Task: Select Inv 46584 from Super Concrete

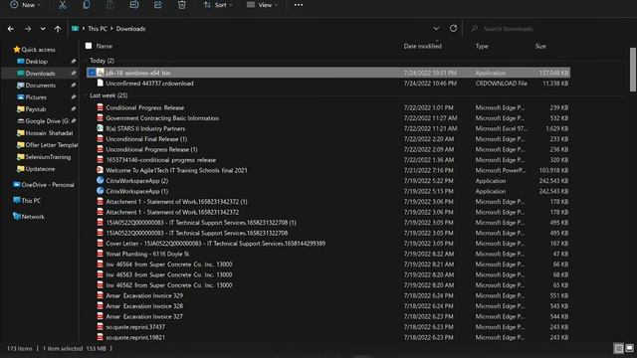Action: pos(169,265)
